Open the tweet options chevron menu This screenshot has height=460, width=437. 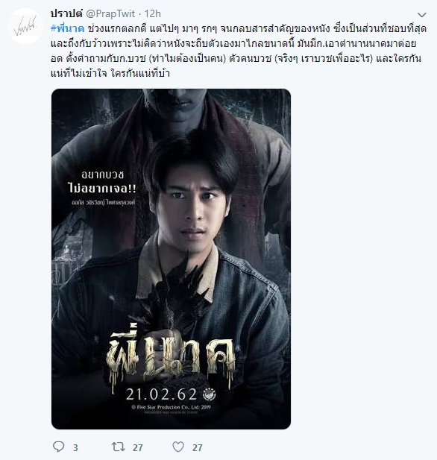422,15
